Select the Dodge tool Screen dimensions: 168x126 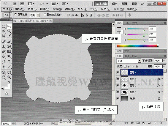point(9,56)
